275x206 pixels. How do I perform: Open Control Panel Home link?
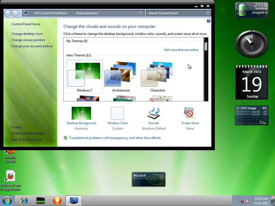[x=26, y=24]
